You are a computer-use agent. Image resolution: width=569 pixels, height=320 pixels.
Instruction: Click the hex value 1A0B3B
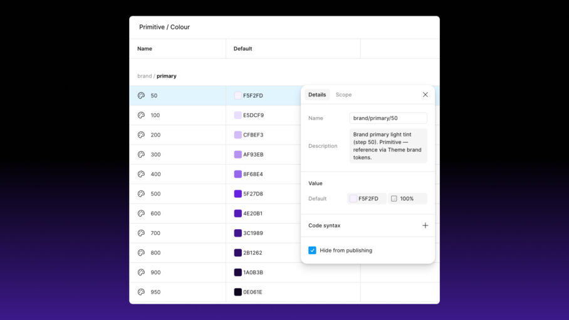(253, 272)
